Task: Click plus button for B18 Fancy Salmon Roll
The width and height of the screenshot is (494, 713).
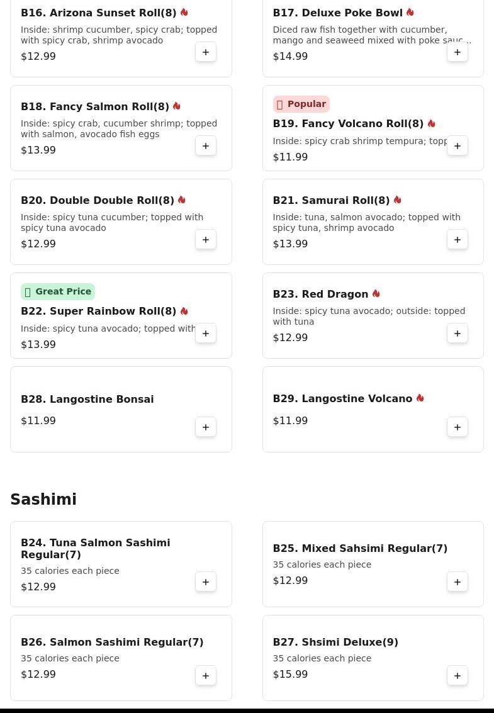Action: [x=206, y=146]
